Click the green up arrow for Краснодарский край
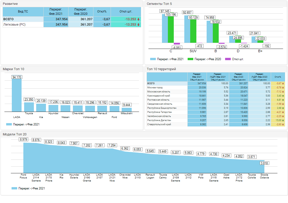 pos(283,96)
